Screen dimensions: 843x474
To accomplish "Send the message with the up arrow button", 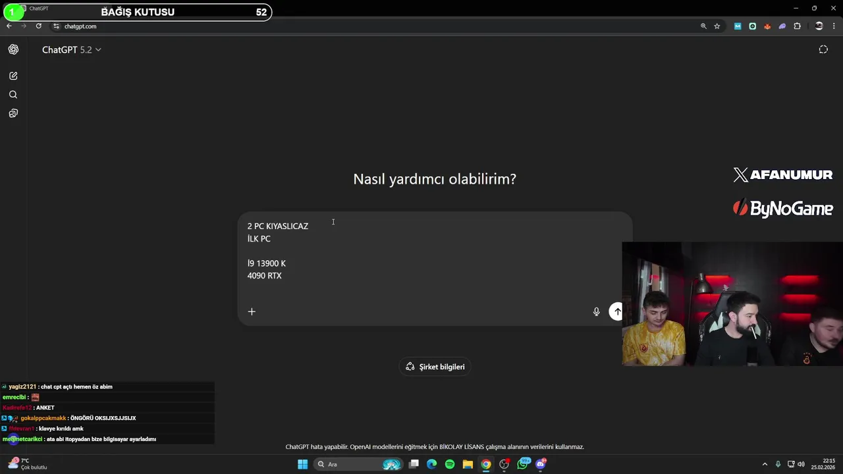I will 617,312.
